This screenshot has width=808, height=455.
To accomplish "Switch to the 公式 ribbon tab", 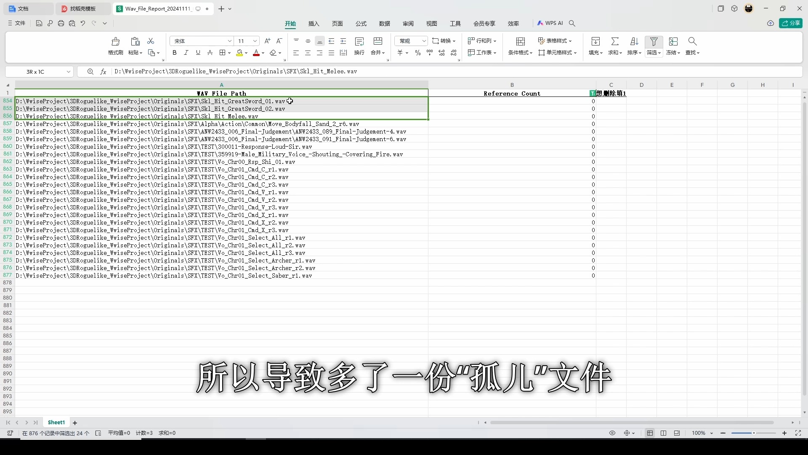I will (x=361, y=24).
